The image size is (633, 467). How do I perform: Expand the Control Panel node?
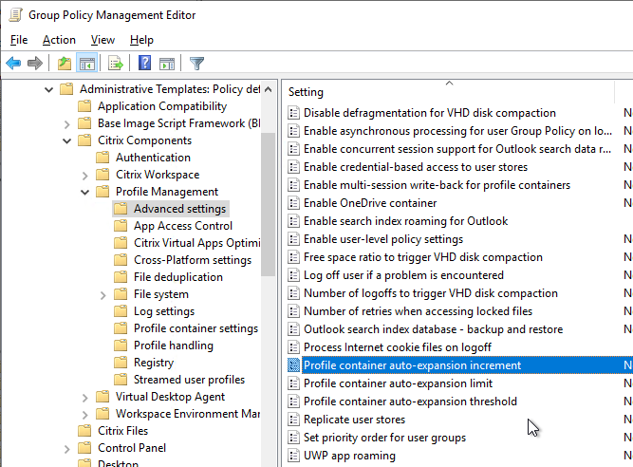pyautogui.click(x=67, y=448)
